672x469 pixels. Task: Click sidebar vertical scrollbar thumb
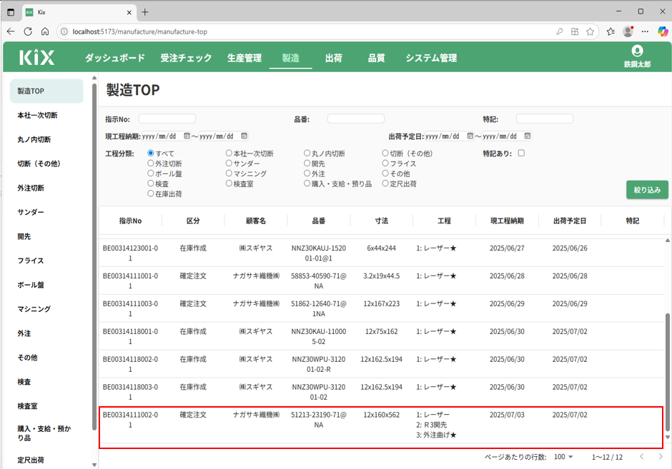pyautogui.click(x=94, y=257)
